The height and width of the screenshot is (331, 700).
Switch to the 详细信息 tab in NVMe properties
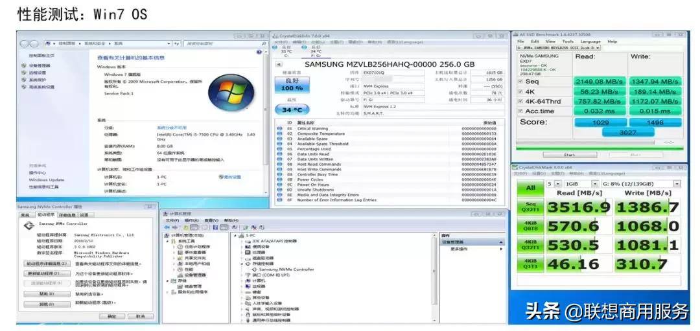tap(67, 214)
